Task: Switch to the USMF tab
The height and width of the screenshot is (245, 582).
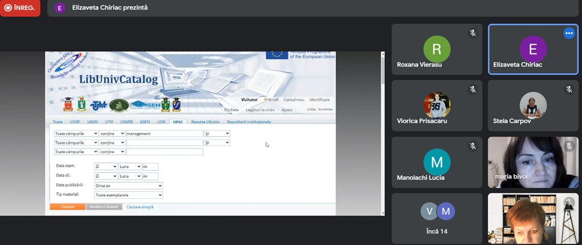Action: [75, 122]
